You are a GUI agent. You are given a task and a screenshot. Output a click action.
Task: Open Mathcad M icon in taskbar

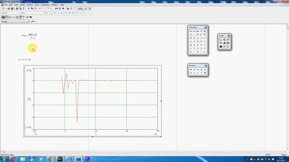[78, 159]
